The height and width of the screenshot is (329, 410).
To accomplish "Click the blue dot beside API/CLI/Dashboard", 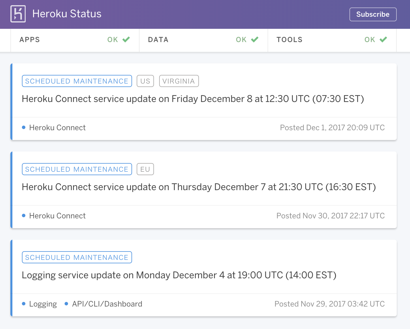I will tap(66, 304).
